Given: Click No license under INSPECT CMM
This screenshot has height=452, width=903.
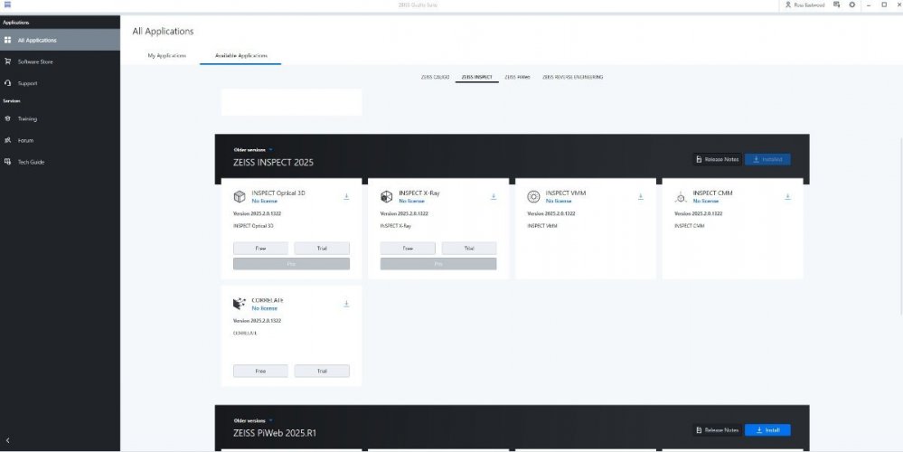Looking at the screenshot, I should (705, 201).
